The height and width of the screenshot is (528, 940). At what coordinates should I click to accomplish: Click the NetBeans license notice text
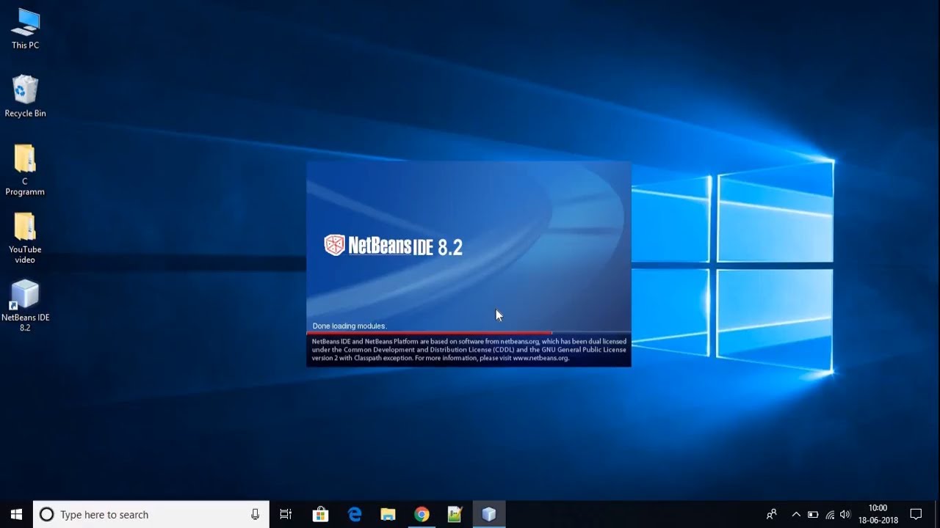click(469, 350)
